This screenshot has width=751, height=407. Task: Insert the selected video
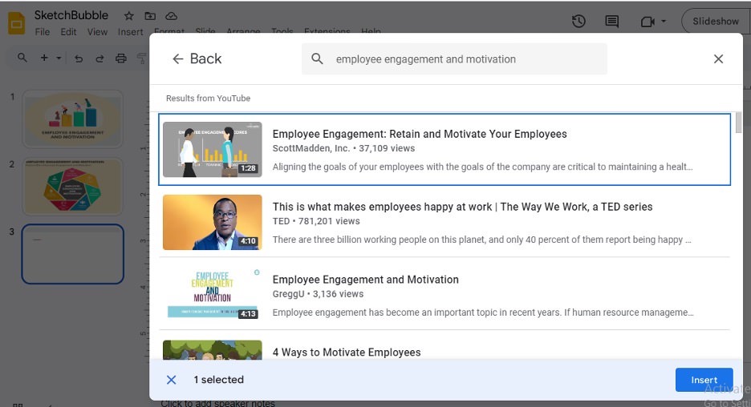[704, 380]
